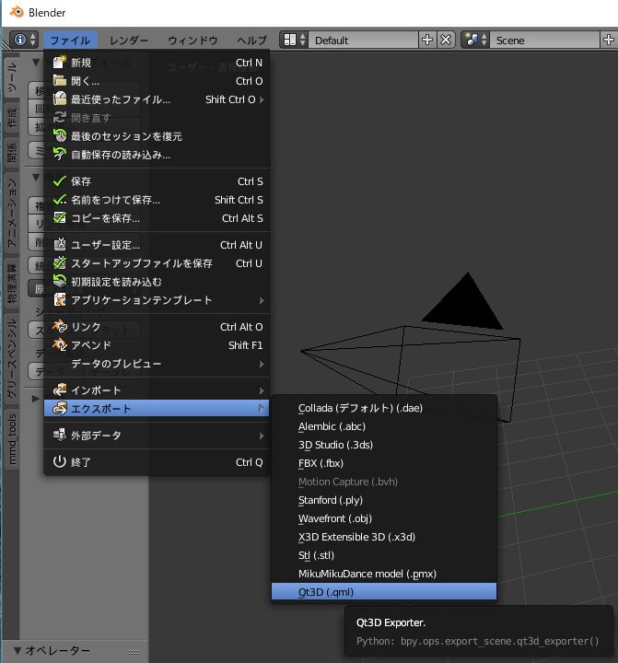
Task: Click the Save As checkmark icon
Action: 60,200
